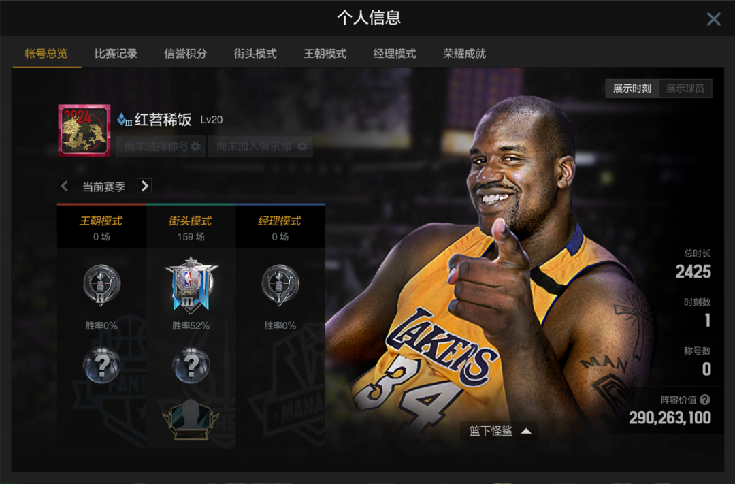Image resolution: width=735 pixels, height=484 pixels.
Task: Go to the next season with right arrow
Action: click(x=144, y=187)
